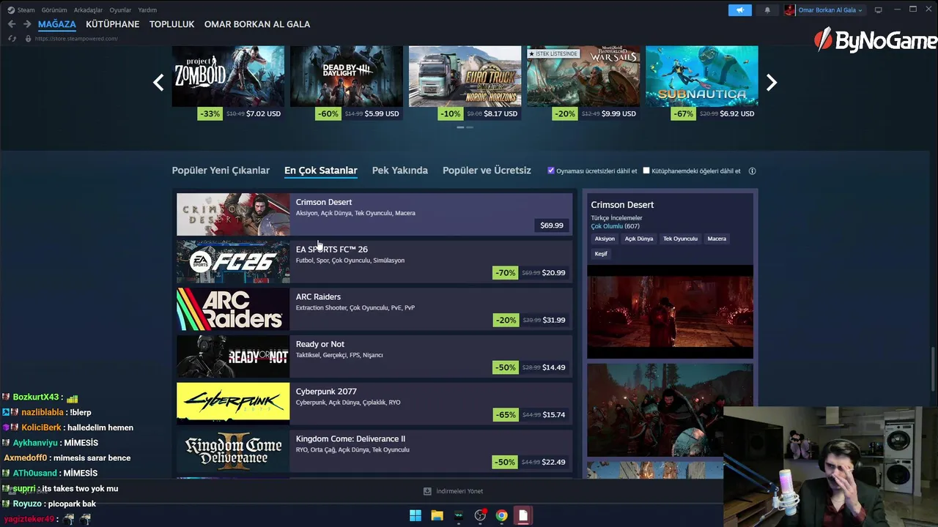This screenshot has height=527, width=938.
Task: Open the info icon next to library filter
Action: tap(752, 171)
